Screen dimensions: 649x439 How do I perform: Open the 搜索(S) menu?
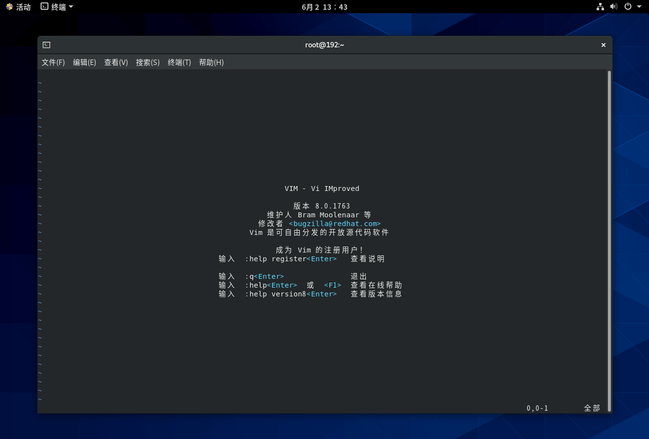(x=148, y=63)
